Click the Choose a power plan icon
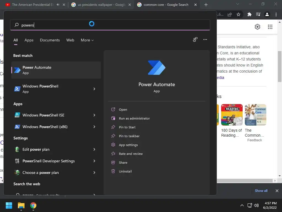The image size is (282, 212). pyautogui.click(x=17, y=173)
